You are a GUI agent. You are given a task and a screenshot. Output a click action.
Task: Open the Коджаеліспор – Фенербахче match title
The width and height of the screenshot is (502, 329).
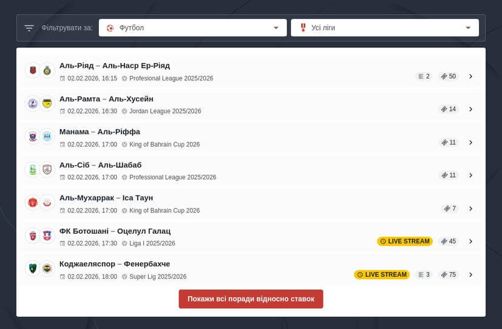coord(115,264)
